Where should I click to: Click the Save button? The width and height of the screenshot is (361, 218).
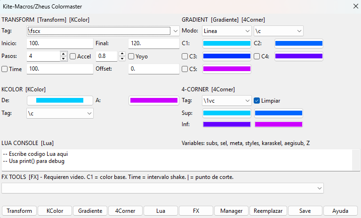point(305,211)
